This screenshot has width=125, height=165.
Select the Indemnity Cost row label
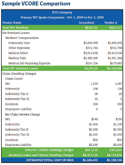(x=19, y=43)
